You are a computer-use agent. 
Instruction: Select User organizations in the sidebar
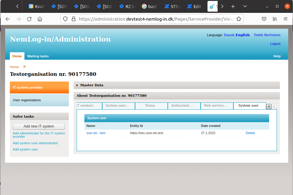[27, 100]
